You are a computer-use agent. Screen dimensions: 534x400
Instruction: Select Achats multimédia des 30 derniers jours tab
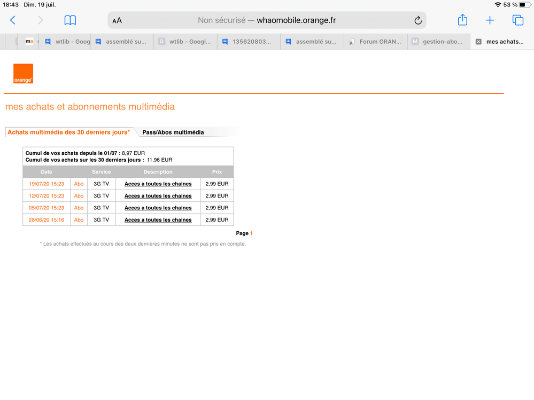point(68,132)
